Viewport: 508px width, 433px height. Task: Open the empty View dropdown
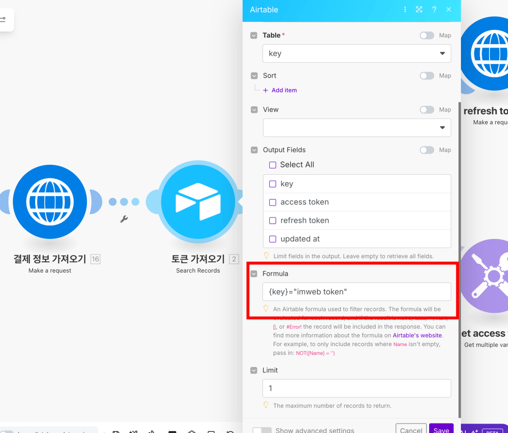pyautogui.click(x=356, y=128)
